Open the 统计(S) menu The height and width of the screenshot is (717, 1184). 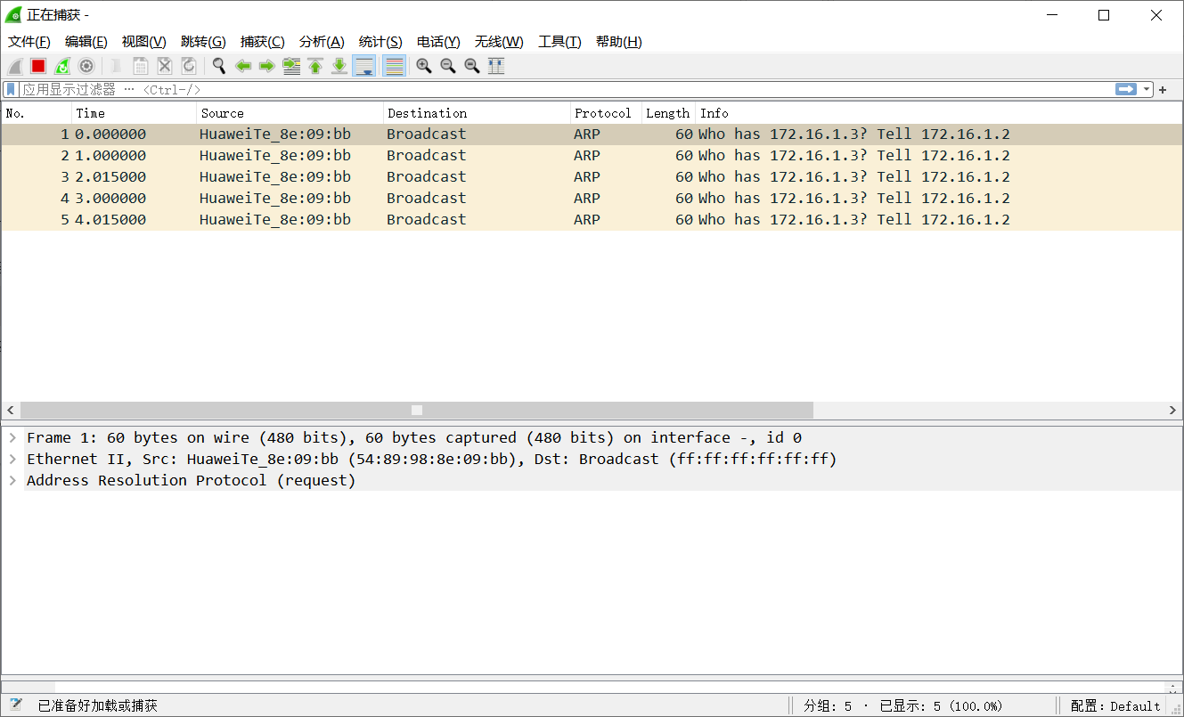click(x=380, y=42)
